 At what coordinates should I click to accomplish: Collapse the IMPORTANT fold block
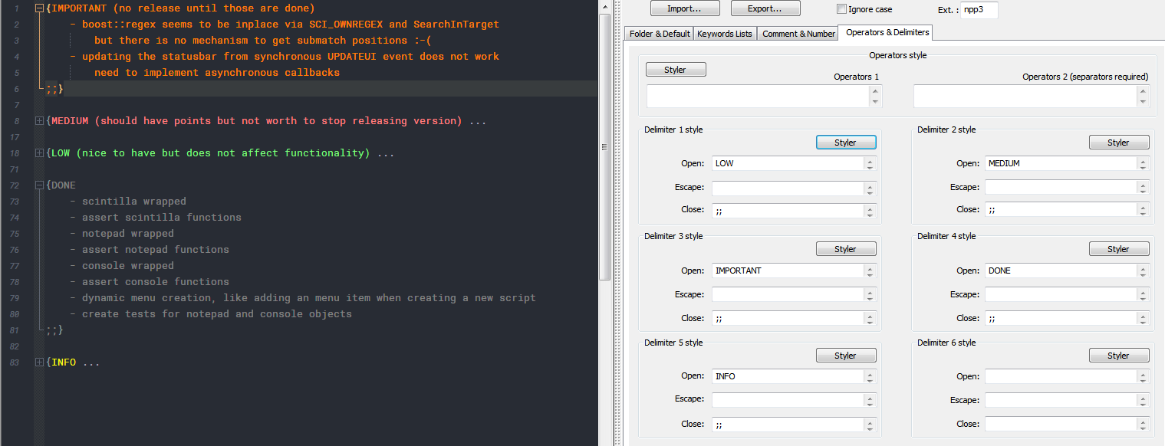(39, 8)
